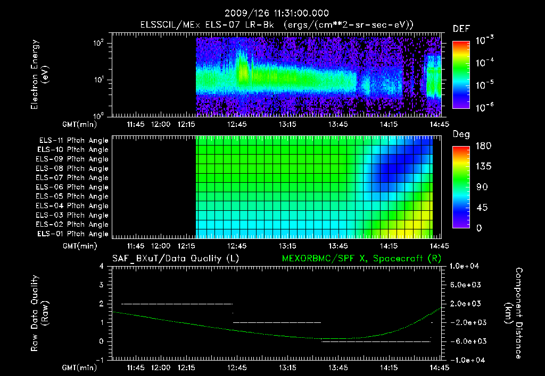Click the 10^-5 tick on DEF color bar
The image size is (545, 376).
click(x=484, y=84)
